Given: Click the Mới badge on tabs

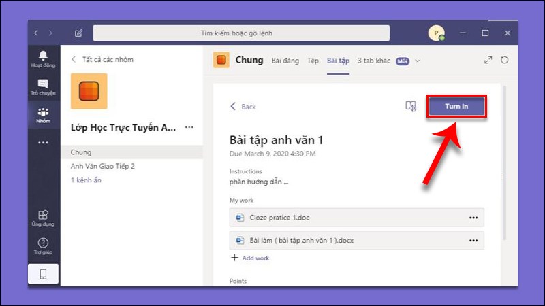Looking at the screenshot, I should [403, 61].
